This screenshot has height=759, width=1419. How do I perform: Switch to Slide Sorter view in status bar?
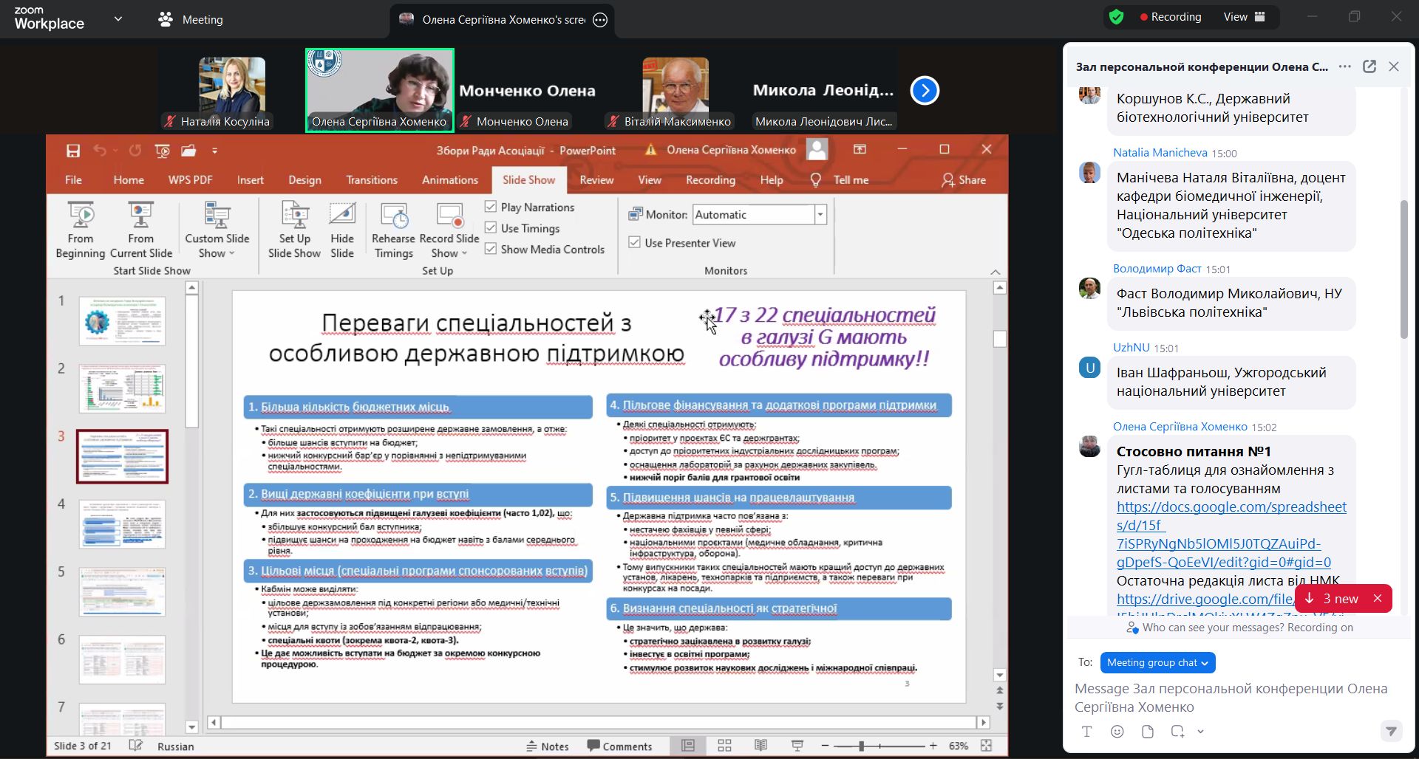pyautogui.click(x=724, y=746)
